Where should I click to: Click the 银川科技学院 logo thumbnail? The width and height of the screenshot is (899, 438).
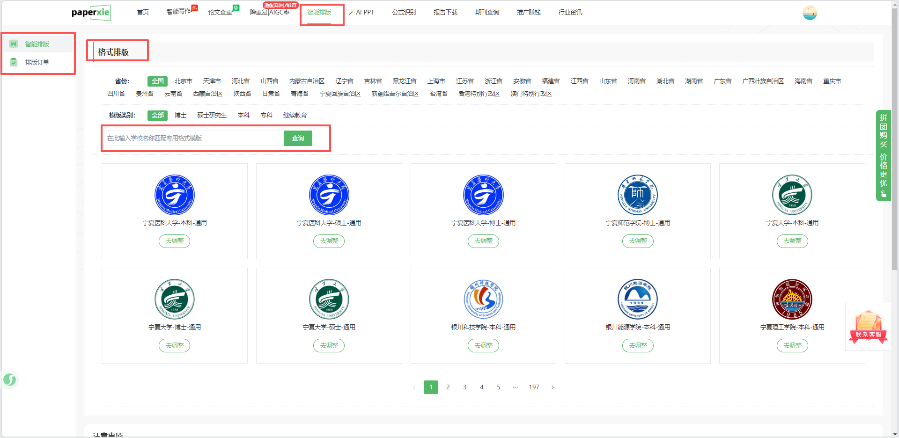[x=483, y=299]
